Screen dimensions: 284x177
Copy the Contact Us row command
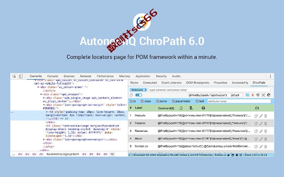pyautogui.click(x=256, y=147)
